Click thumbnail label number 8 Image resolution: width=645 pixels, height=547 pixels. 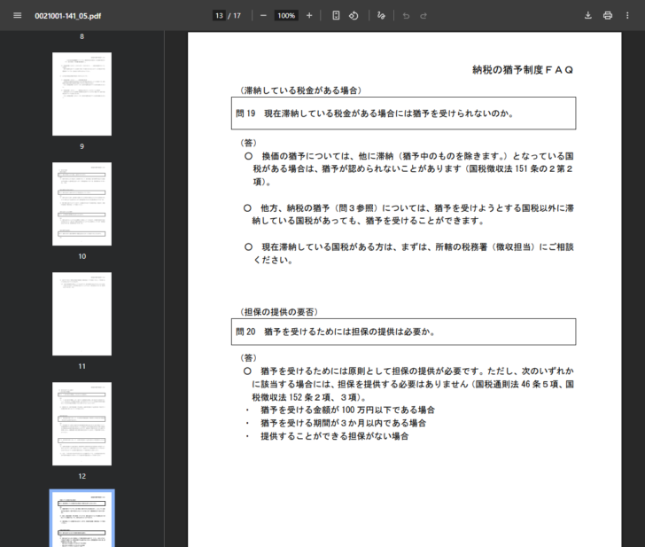coord(82,36)
